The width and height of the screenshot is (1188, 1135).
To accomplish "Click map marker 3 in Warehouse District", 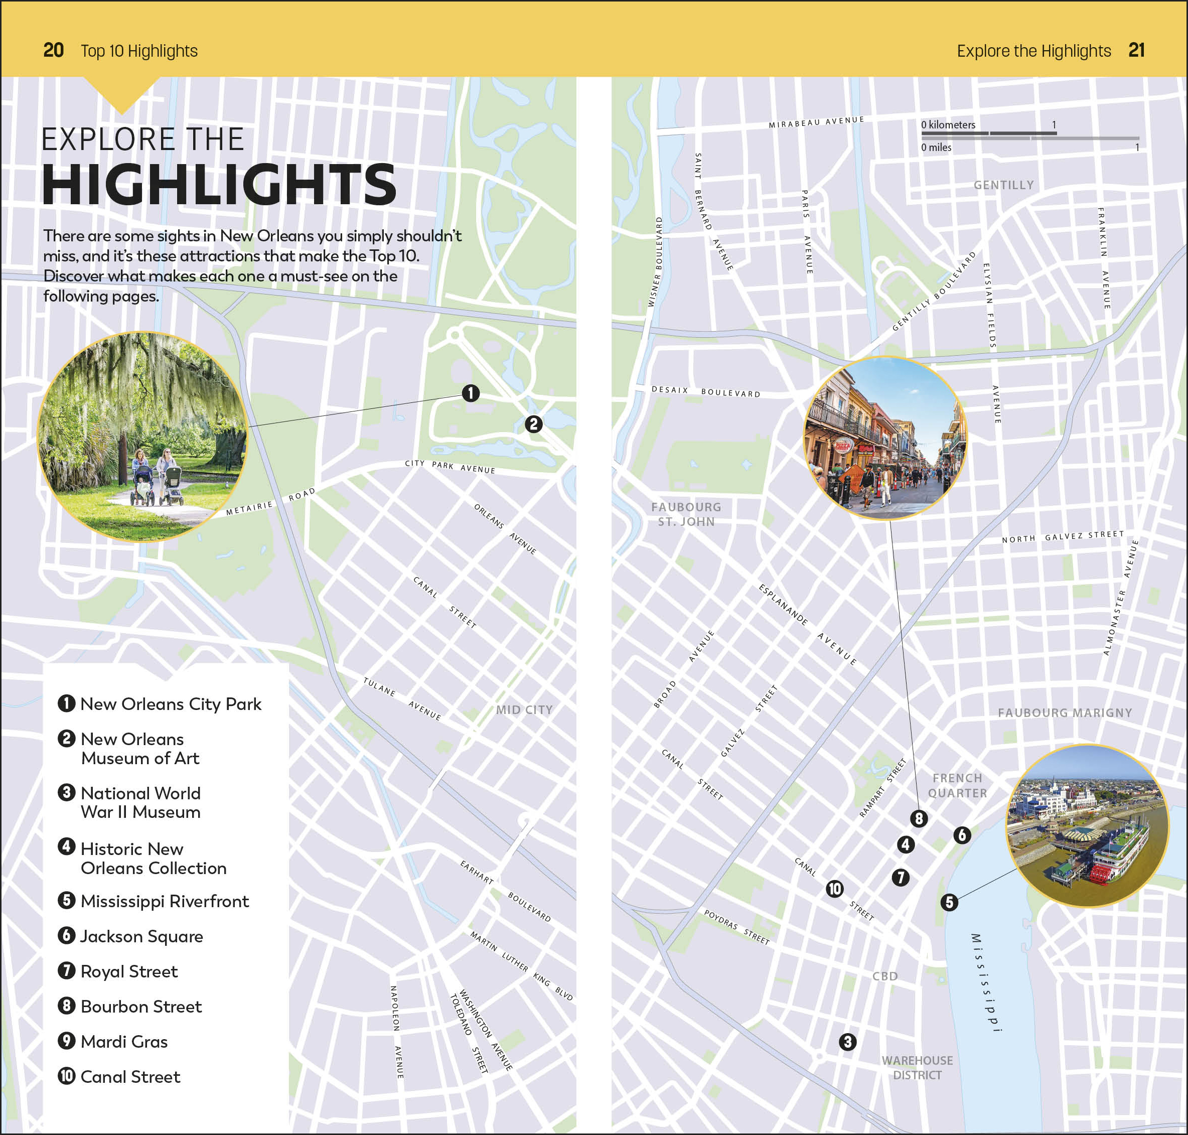I will [847, 1042].
